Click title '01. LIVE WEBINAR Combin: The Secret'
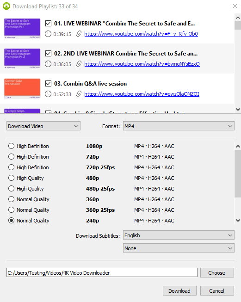Screen dimensions: 241x302 click(124, 24)
